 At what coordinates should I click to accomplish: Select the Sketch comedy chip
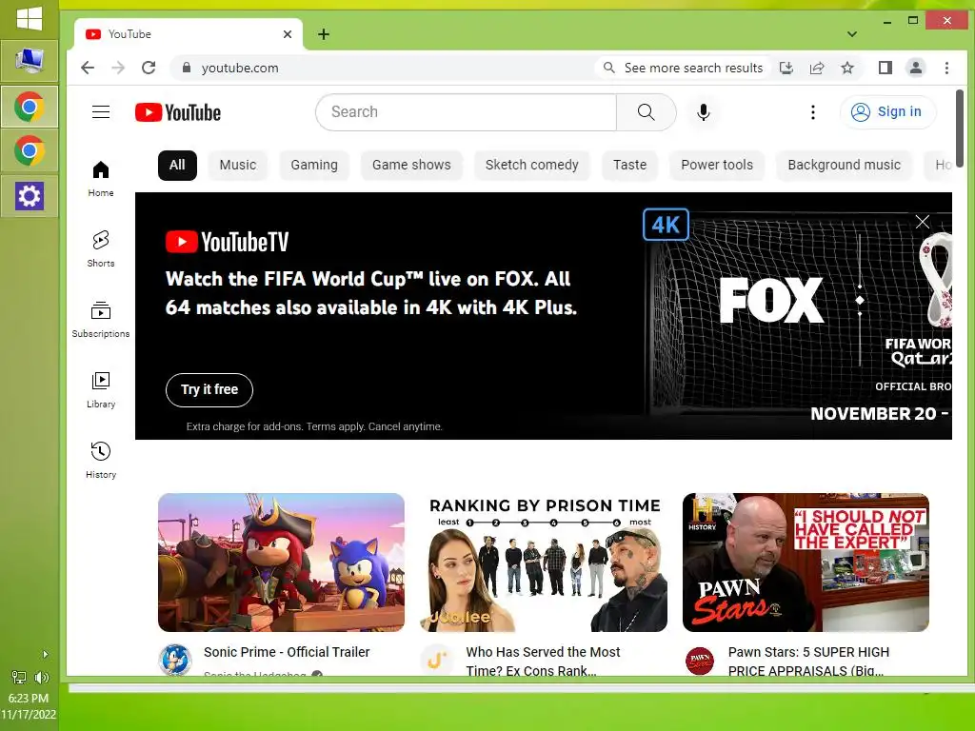click(x=531, y=166)
